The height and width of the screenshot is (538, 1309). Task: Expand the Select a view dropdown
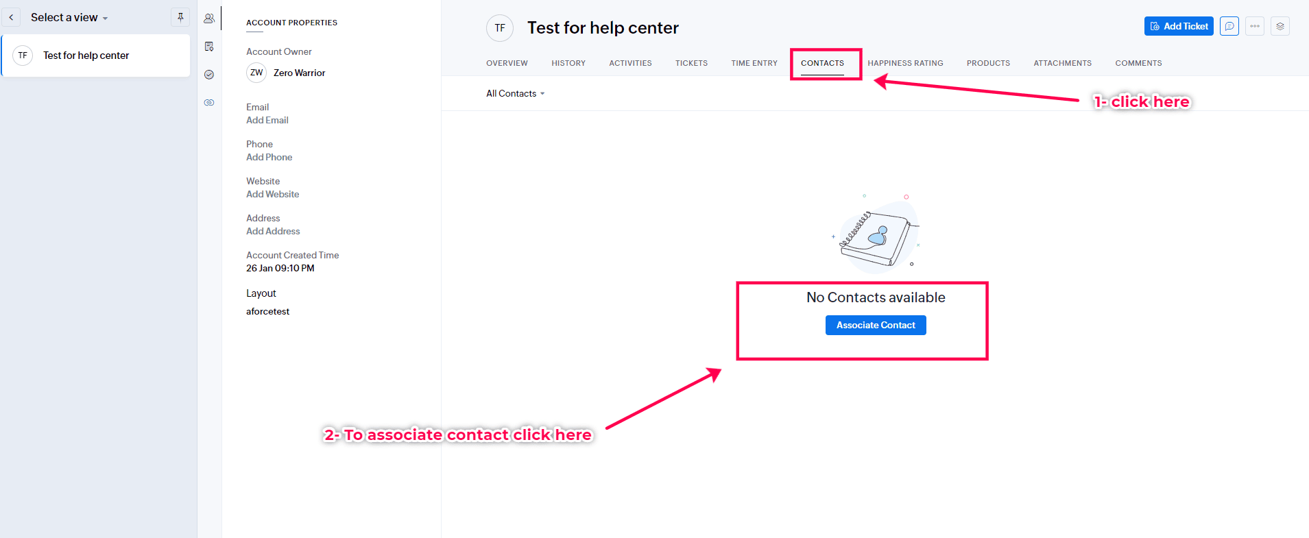[69, 17]
